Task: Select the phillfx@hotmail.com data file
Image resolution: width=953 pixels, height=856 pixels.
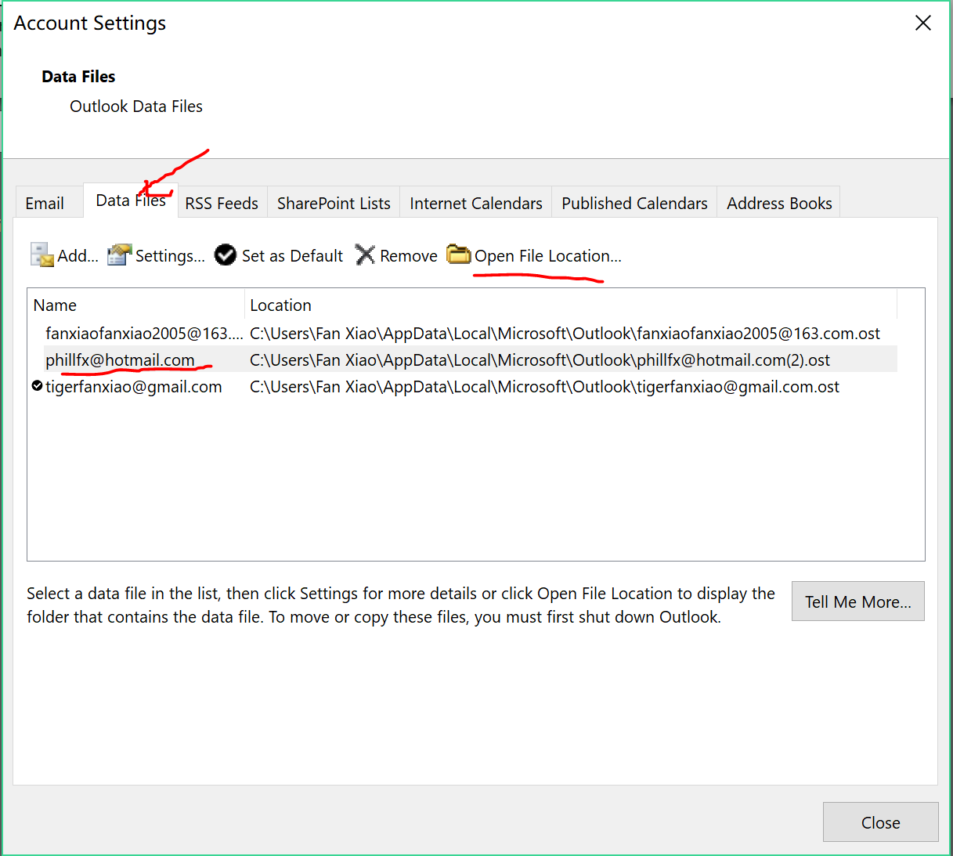Action: pos(120,359)
